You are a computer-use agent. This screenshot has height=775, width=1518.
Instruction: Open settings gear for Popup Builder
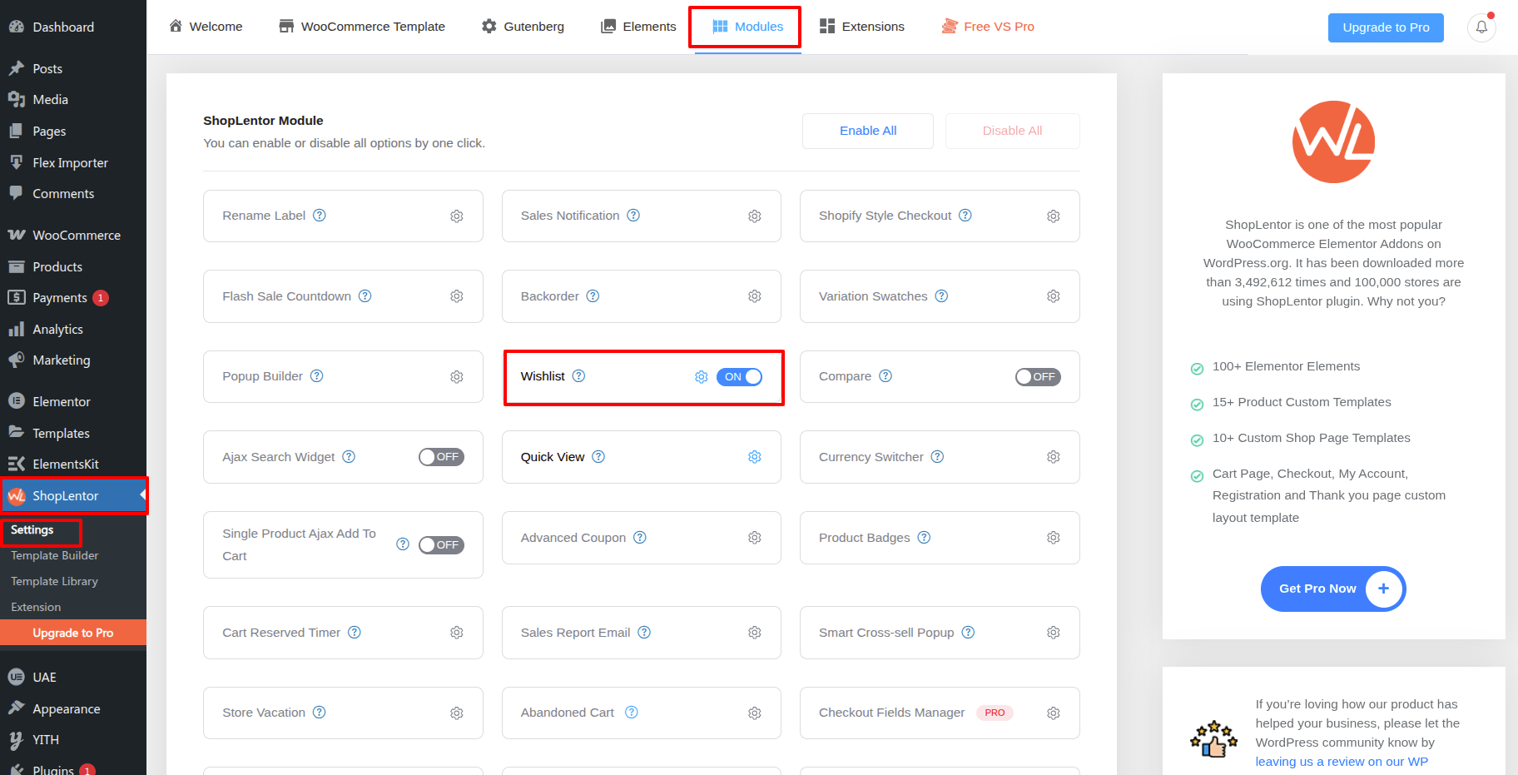pos(457,377)
